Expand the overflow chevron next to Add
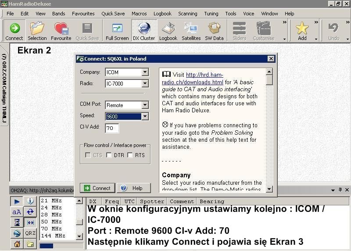Screen dimensions: 351x251 coord(316,22)
